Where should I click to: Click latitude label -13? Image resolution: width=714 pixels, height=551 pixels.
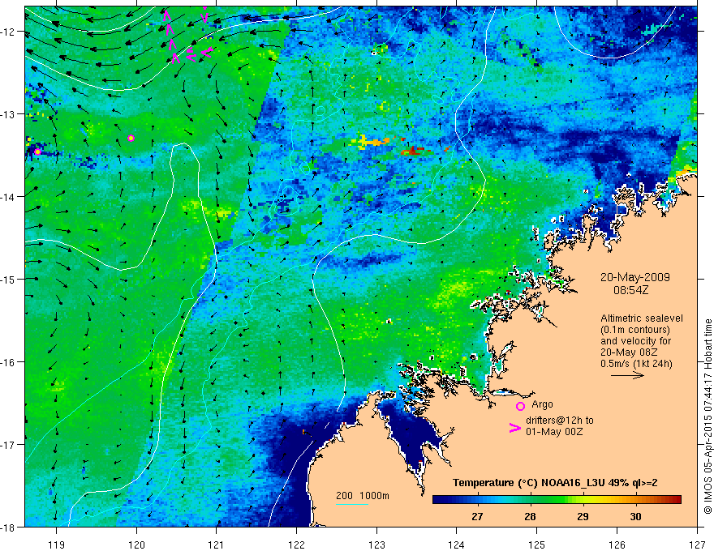pyautogui.click(x=8, y=113)
